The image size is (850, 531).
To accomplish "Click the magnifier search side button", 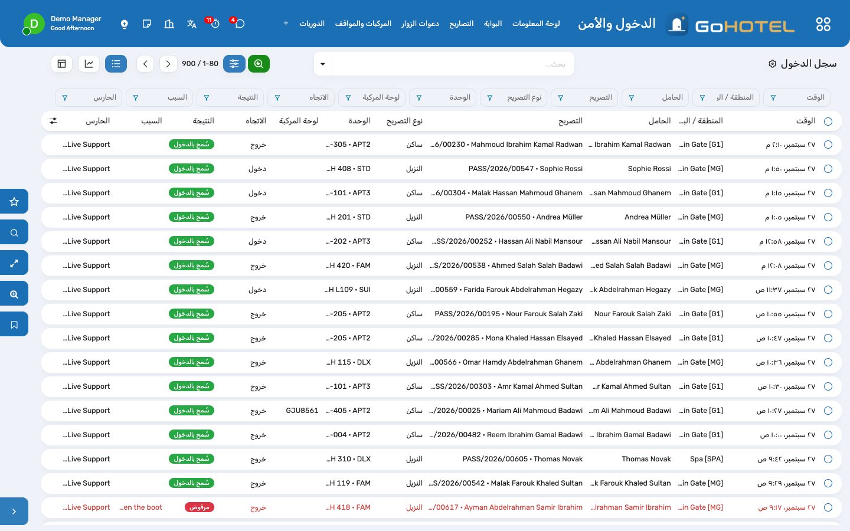I will pos(14,232).
